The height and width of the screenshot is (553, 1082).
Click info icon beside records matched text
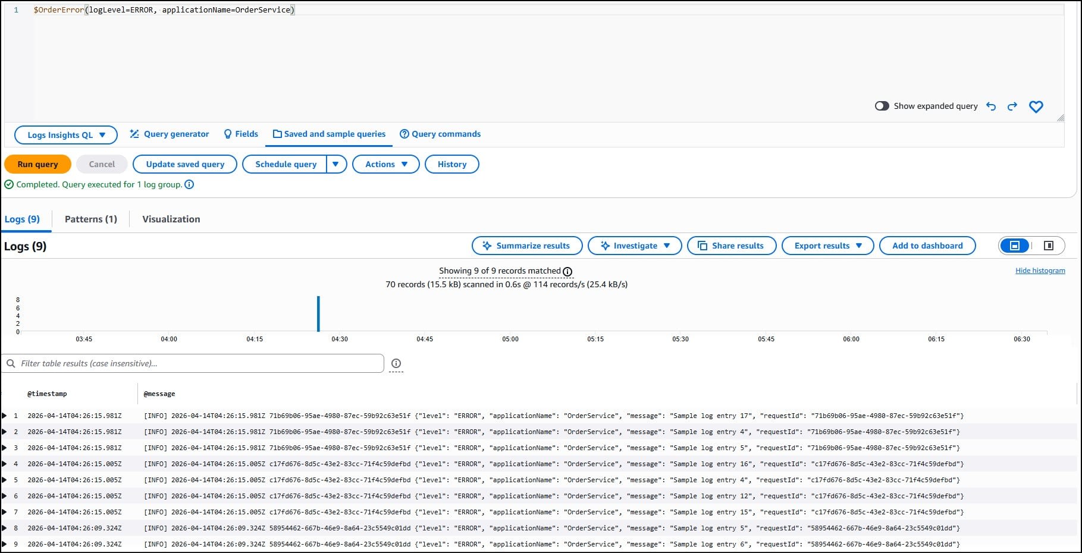tap(567, 272)
